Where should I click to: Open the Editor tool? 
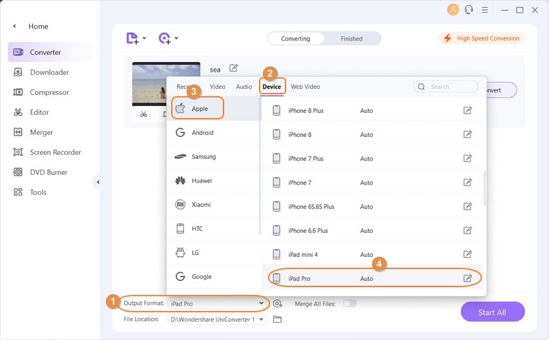31,112
